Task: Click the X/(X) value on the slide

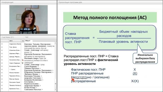Action: tap(135, 81)
